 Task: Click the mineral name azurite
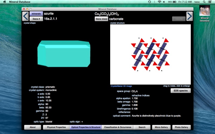click(x=49, y=14)
